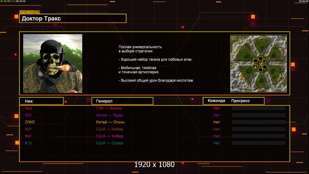Click the Китай — Ядер general entry

[x=110, y=115]
